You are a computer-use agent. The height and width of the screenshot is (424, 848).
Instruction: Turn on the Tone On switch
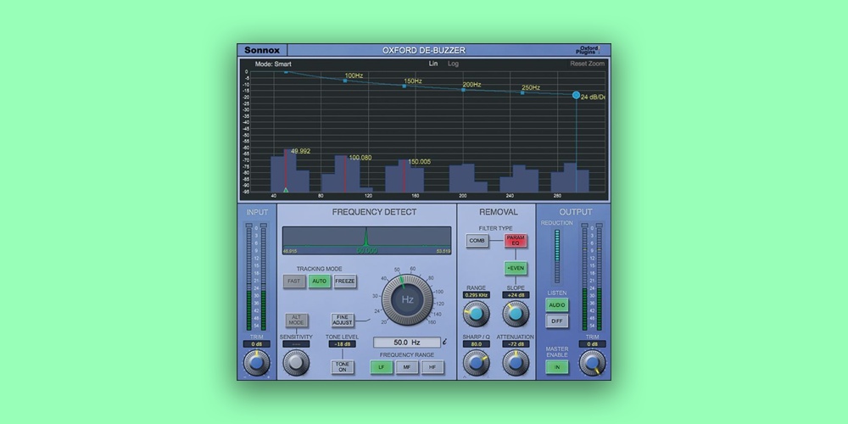[x=343, y=367]
